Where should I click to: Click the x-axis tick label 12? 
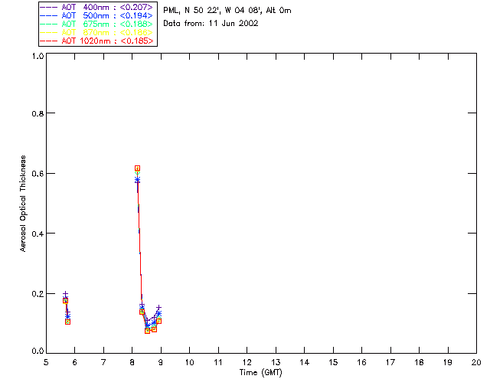pyautogui.click(x=247, y=362)
